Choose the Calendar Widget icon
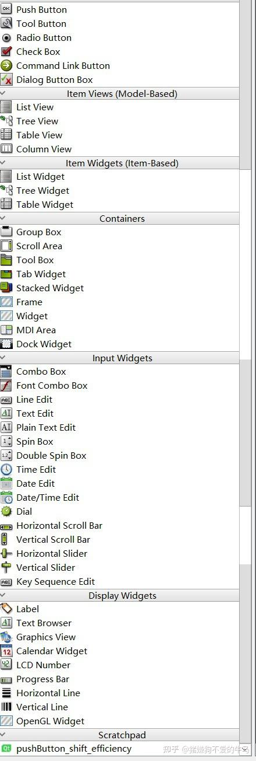 [x=6, y=651]
